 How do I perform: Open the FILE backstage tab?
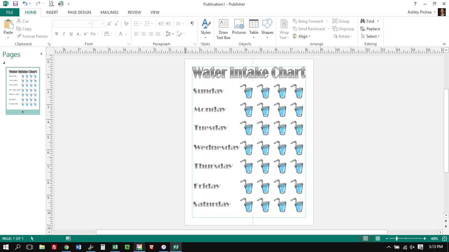click(10, 12)
